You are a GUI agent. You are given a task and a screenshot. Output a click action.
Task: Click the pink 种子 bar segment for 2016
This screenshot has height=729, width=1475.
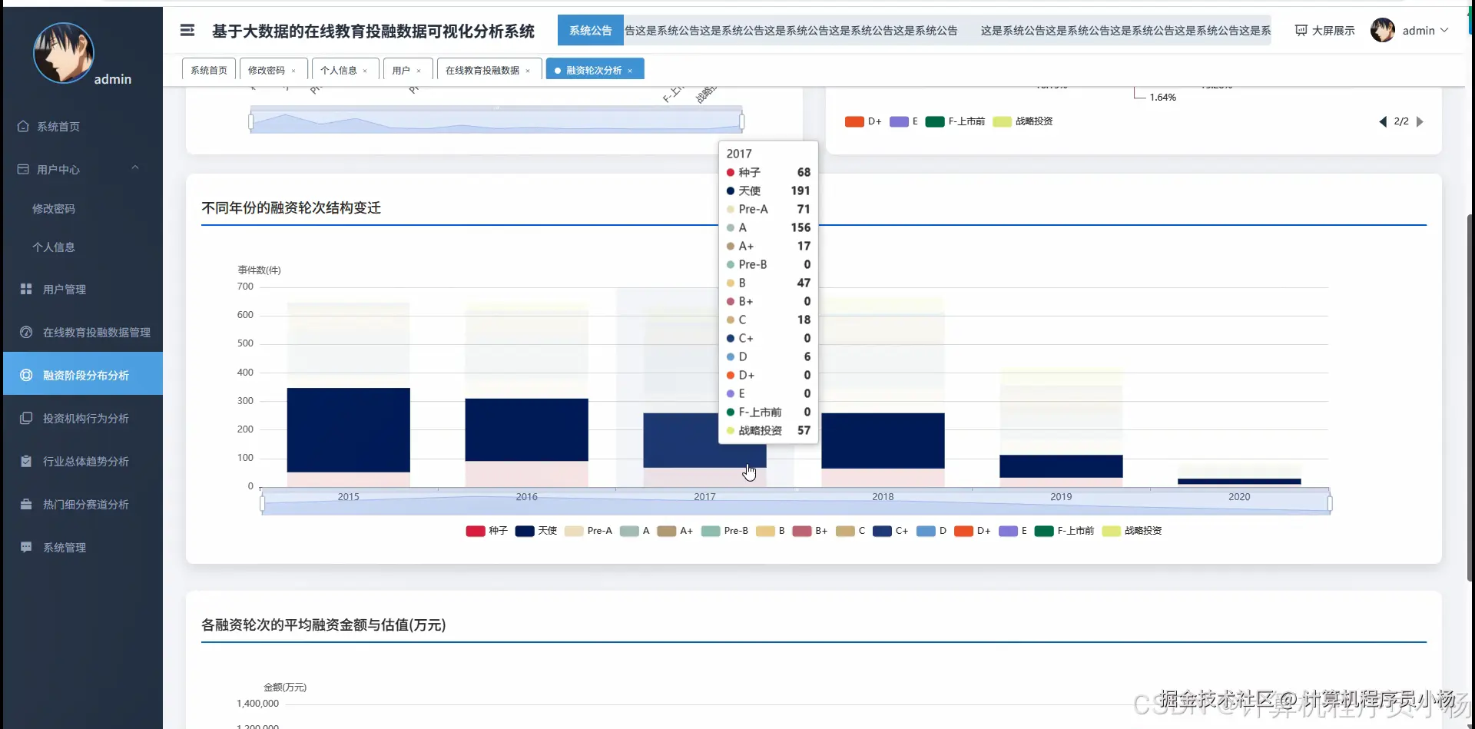coord(527,474)
